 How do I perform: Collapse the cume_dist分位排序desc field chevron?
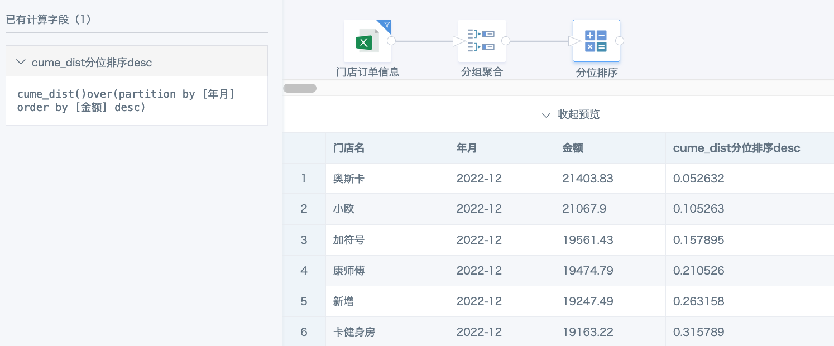[21, 62]
